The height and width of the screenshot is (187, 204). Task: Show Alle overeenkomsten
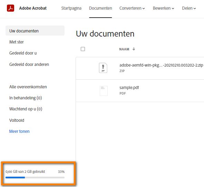[x=28, y=87]
